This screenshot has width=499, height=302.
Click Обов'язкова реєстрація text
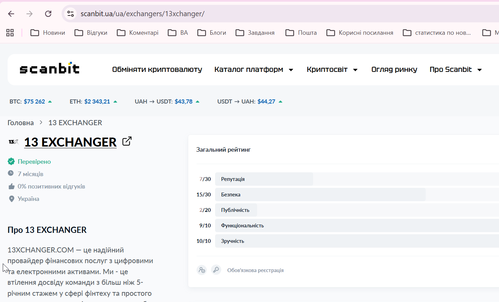[x=255, y=270]
